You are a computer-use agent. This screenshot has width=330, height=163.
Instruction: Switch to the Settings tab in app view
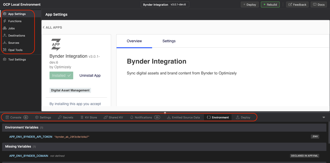(169, 41)
